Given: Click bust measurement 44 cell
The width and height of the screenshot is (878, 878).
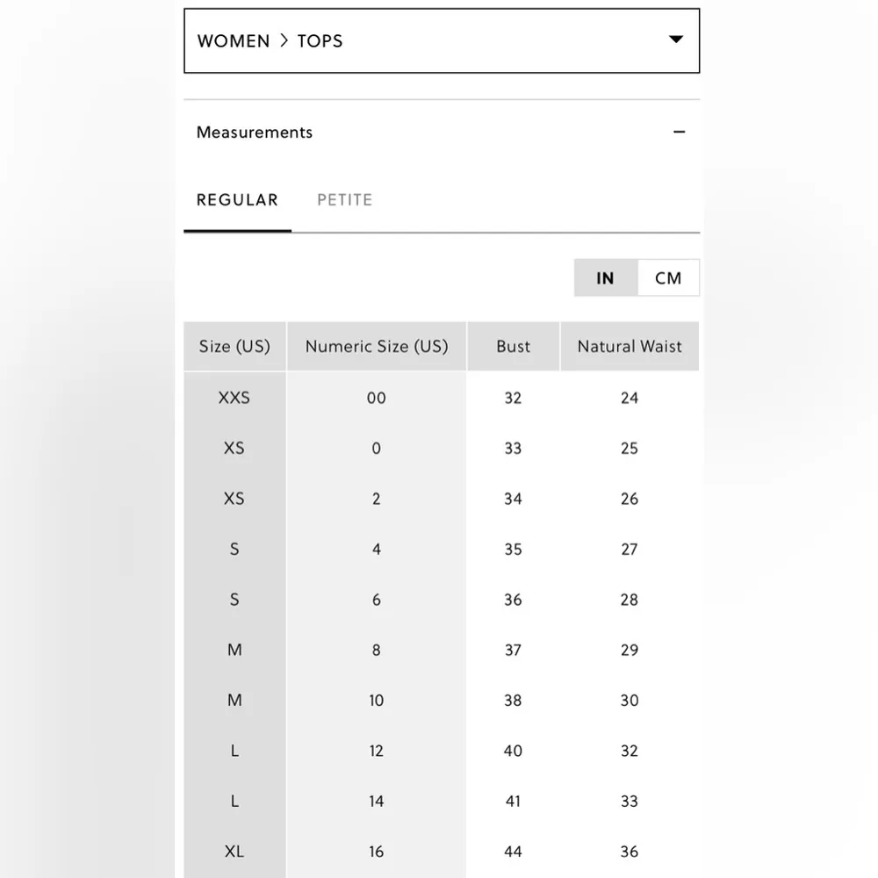Looking at the screenshot, I should coord(514,852).
